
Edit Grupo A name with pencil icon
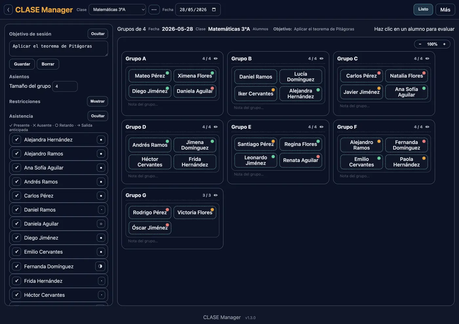coord(216,59)
